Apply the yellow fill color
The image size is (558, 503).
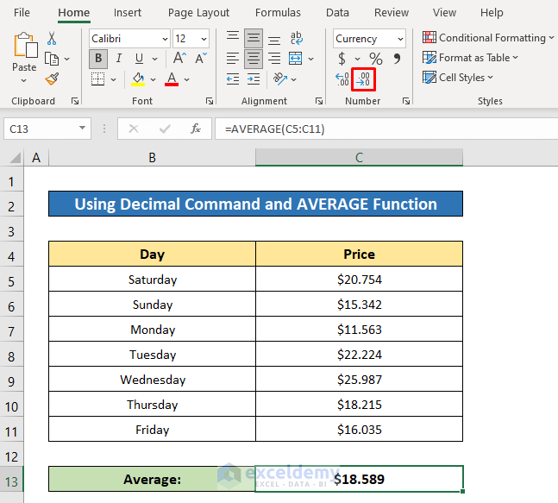coord(138,79)
